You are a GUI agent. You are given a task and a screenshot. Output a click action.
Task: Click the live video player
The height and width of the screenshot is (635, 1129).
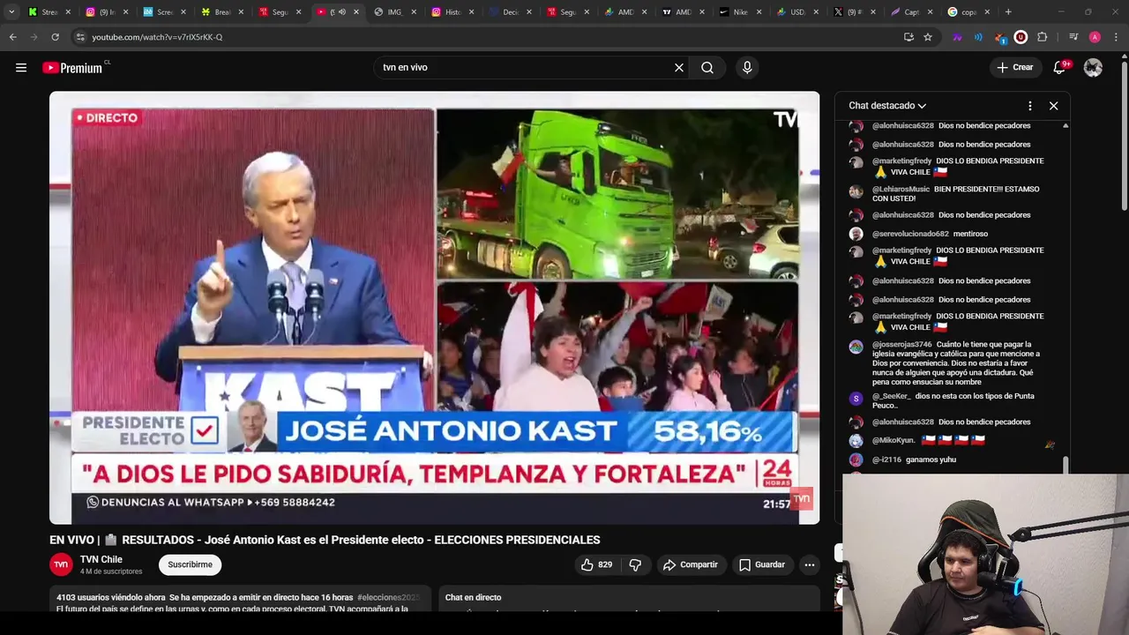click(434, 308)
